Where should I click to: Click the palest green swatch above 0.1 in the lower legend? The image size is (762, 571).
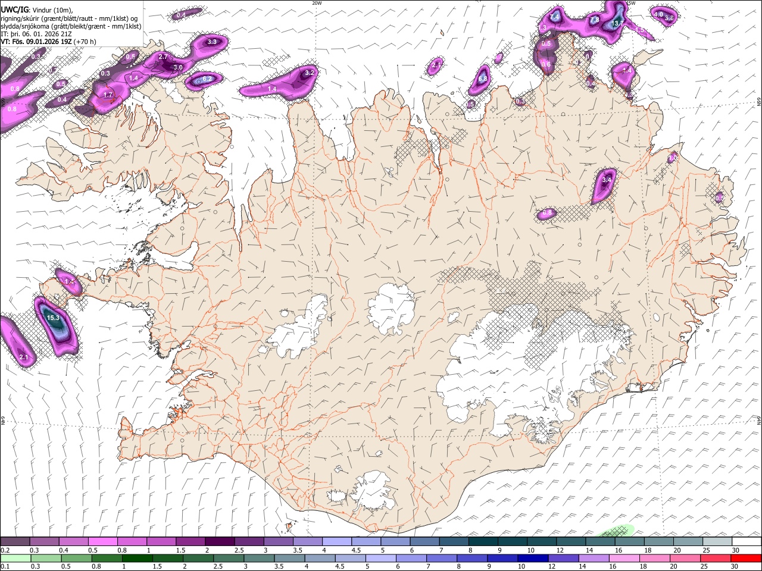[16, 558]
